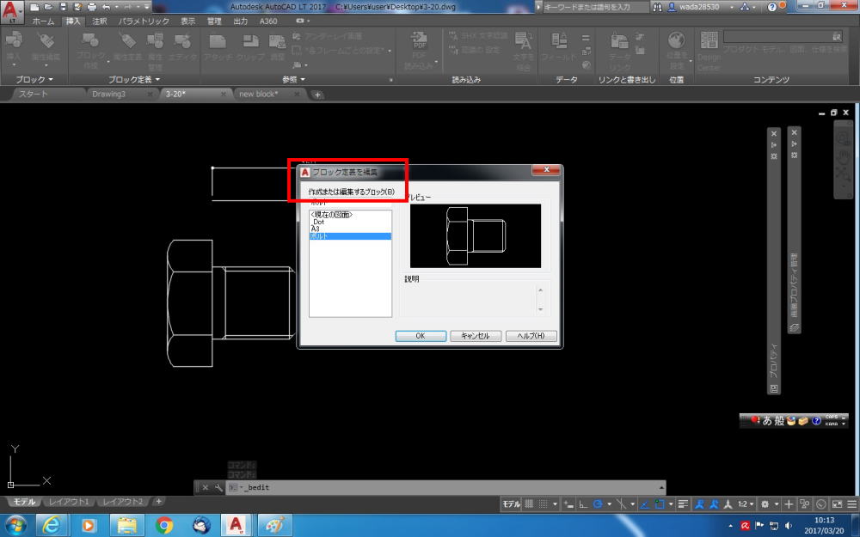Image resolution: width=860 pixels, height=537 pixels.
Task: Open the status bar customization menu icon
Action: point(851,504)
